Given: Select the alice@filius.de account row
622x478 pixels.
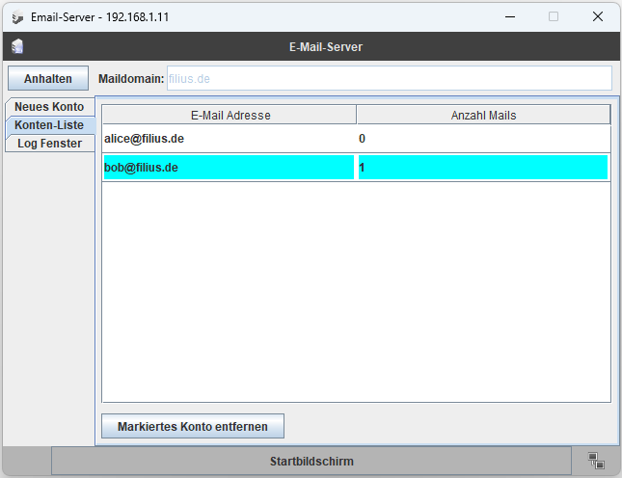Looking at the screenshot, I should coord(229,139).
